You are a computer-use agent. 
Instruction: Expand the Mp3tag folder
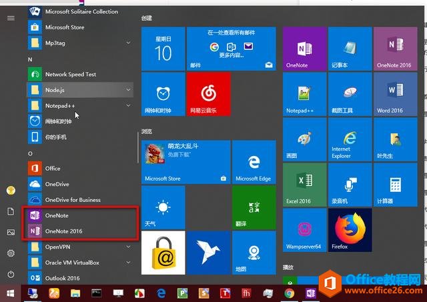[81, 43]
